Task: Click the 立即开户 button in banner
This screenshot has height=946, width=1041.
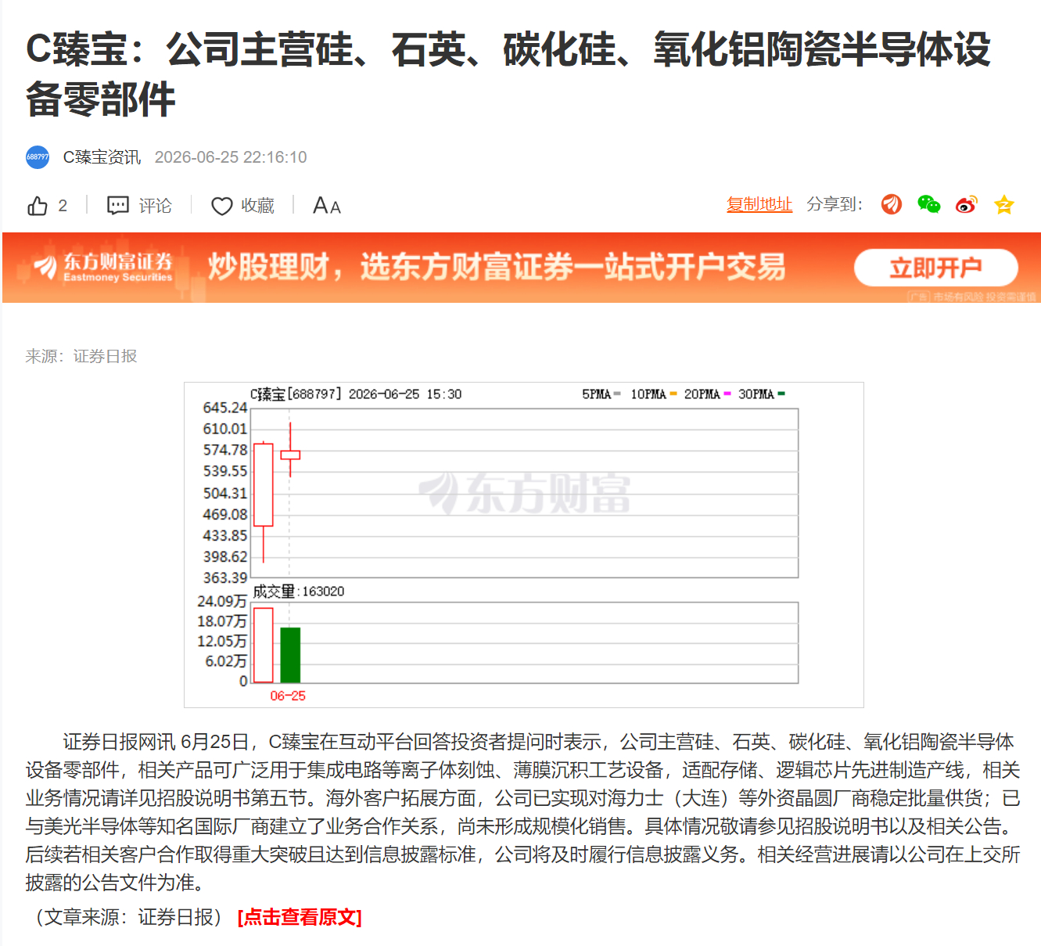Action: 936,268
